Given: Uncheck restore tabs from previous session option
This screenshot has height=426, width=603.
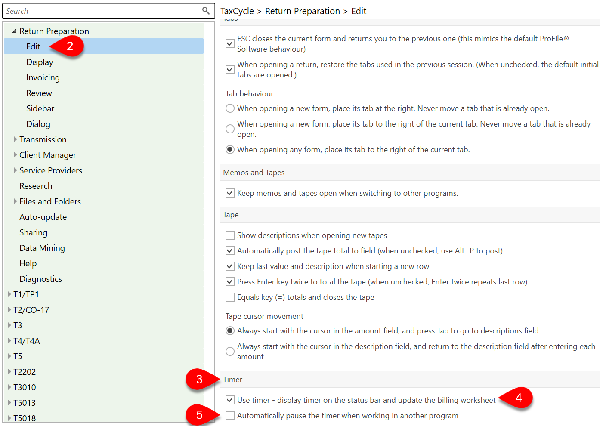Looking at the screenshot, I should tap(230, 69).
